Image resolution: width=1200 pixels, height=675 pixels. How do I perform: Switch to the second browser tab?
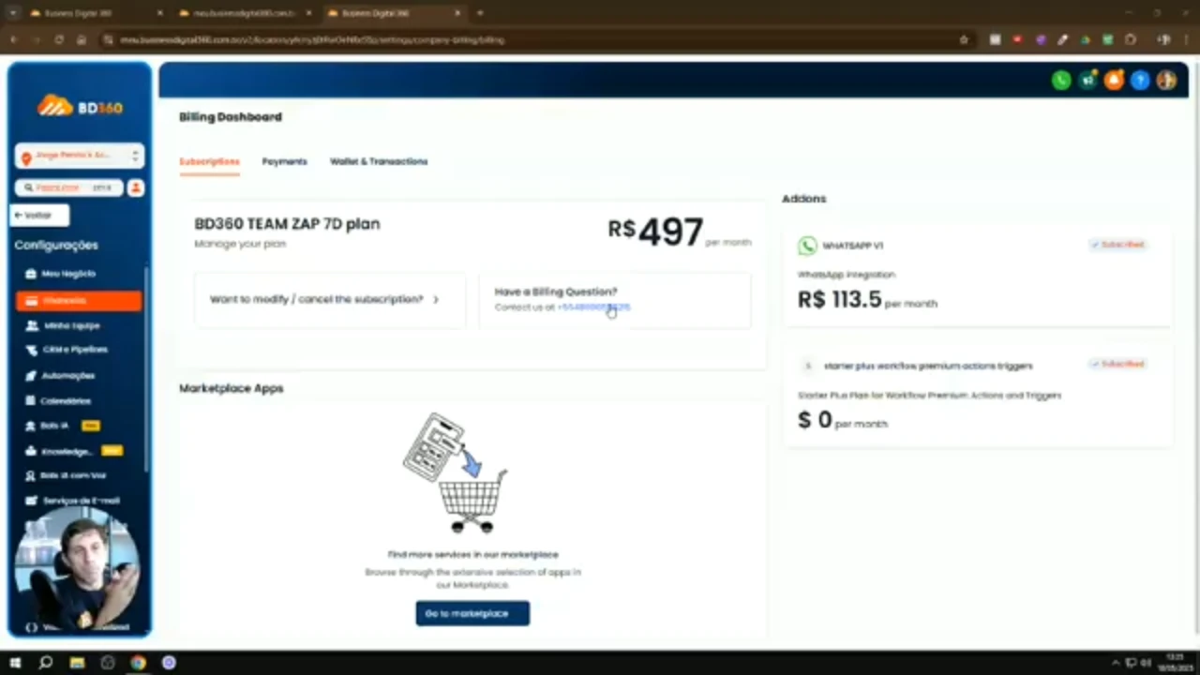[x=246, y=13]
